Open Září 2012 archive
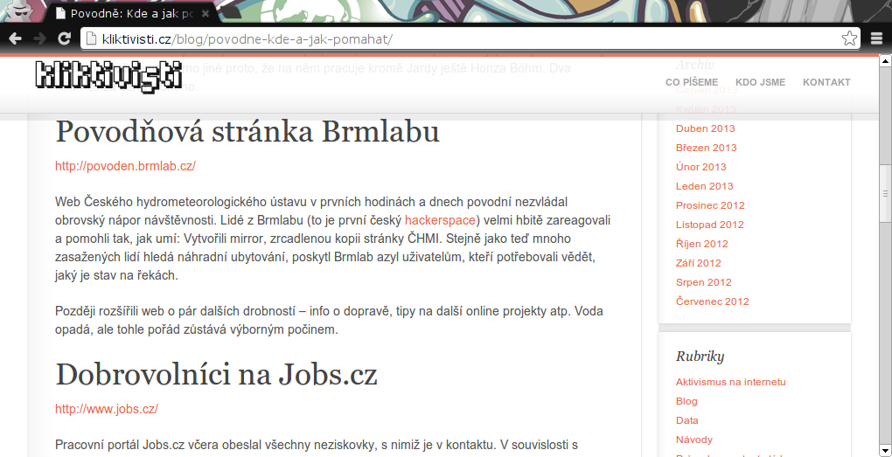The height and width of the screenshot is (457, 892). (698, 263)
